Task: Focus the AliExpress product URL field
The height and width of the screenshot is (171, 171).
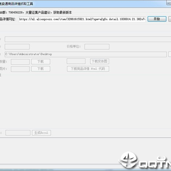Action: click(x=82, y=19)
